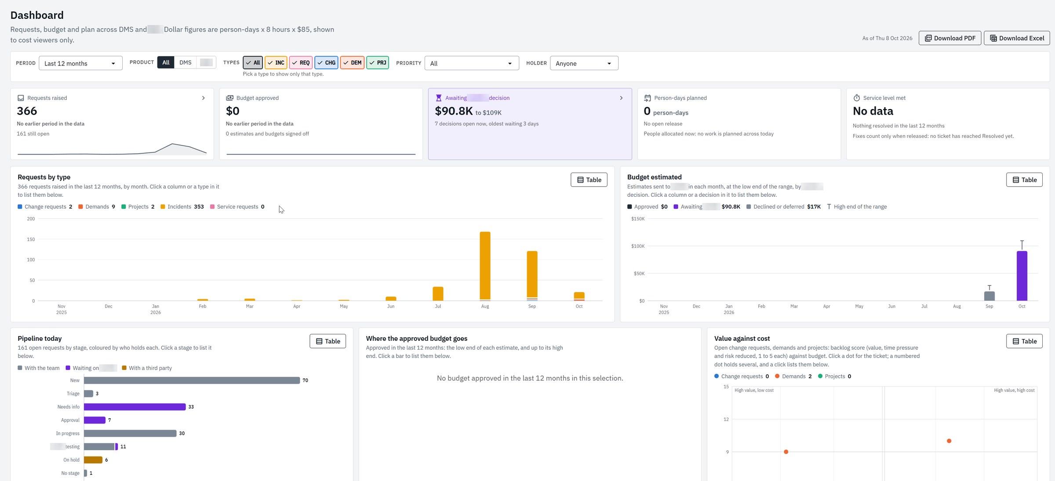Toggle the PRJ type filter
Screen dimensions: 1055x481
tap(378, 63)
